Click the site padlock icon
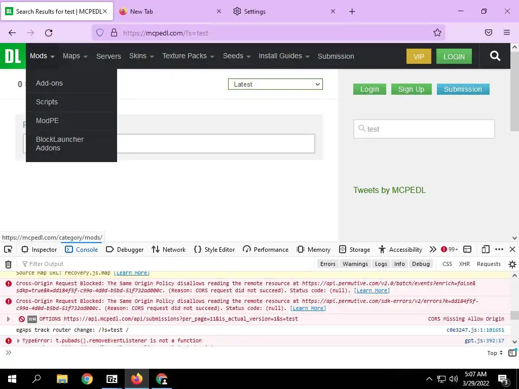 pos(114,33)
